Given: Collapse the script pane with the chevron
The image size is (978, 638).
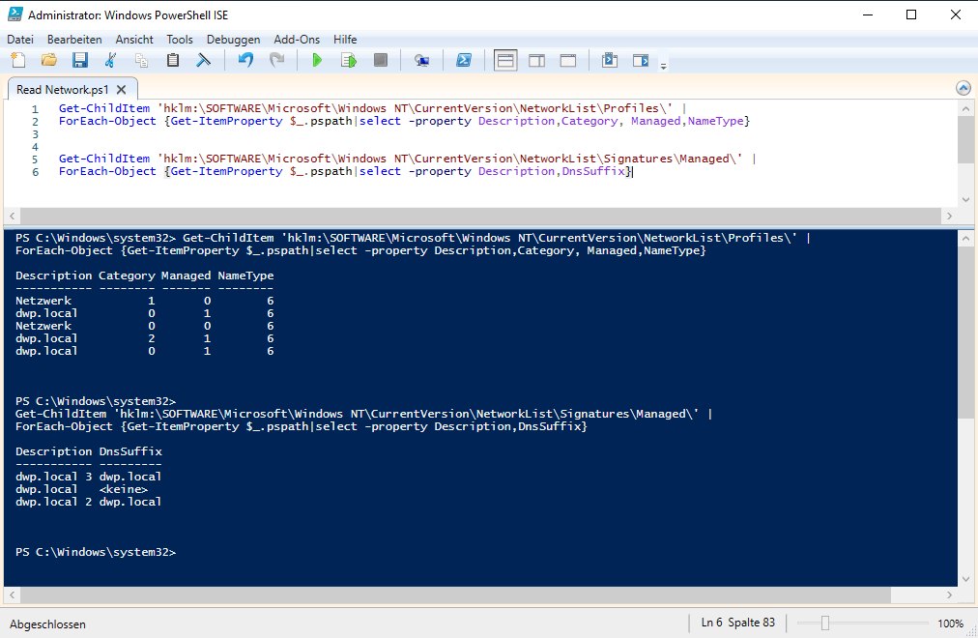Looking at the screenshot, I should click(x=963, y=87).
